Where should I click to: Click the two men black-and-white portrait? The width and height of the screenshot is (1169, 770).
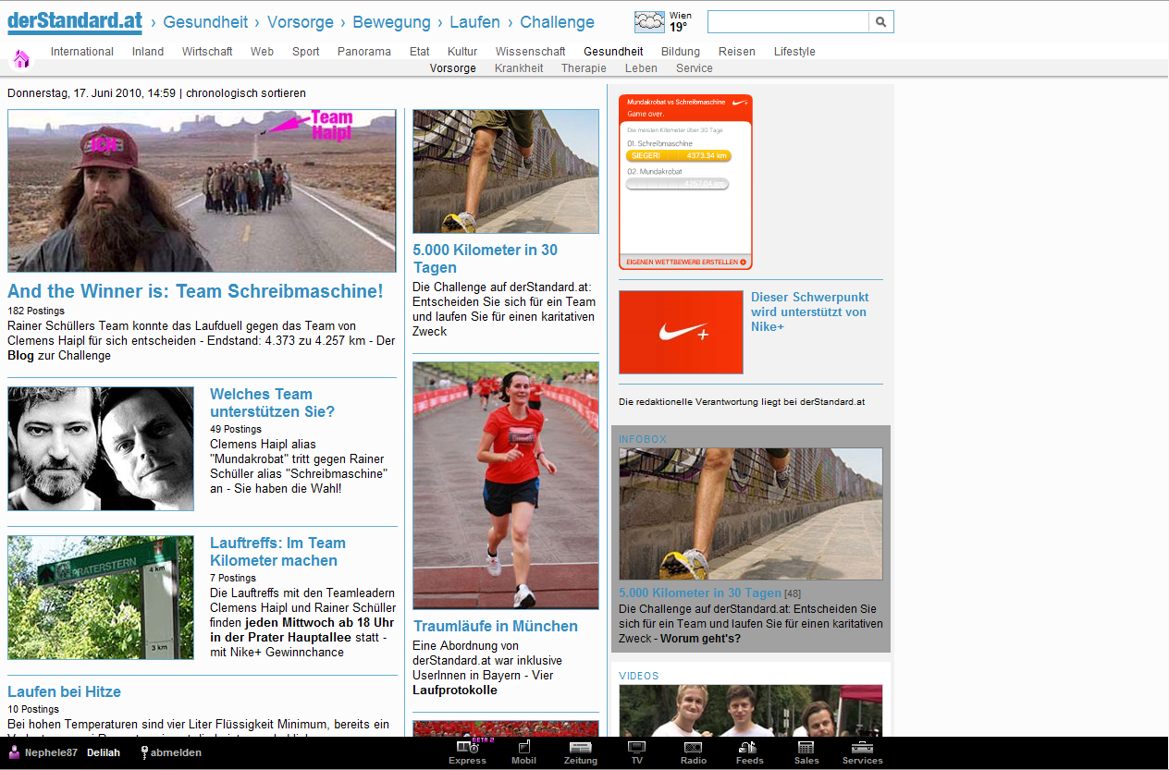click(101, 448)
